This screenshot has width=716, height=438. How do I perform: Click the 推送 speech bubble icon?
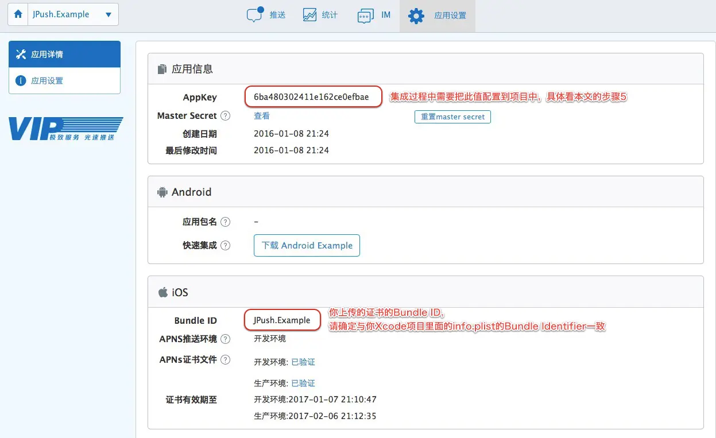pos(255,14)
